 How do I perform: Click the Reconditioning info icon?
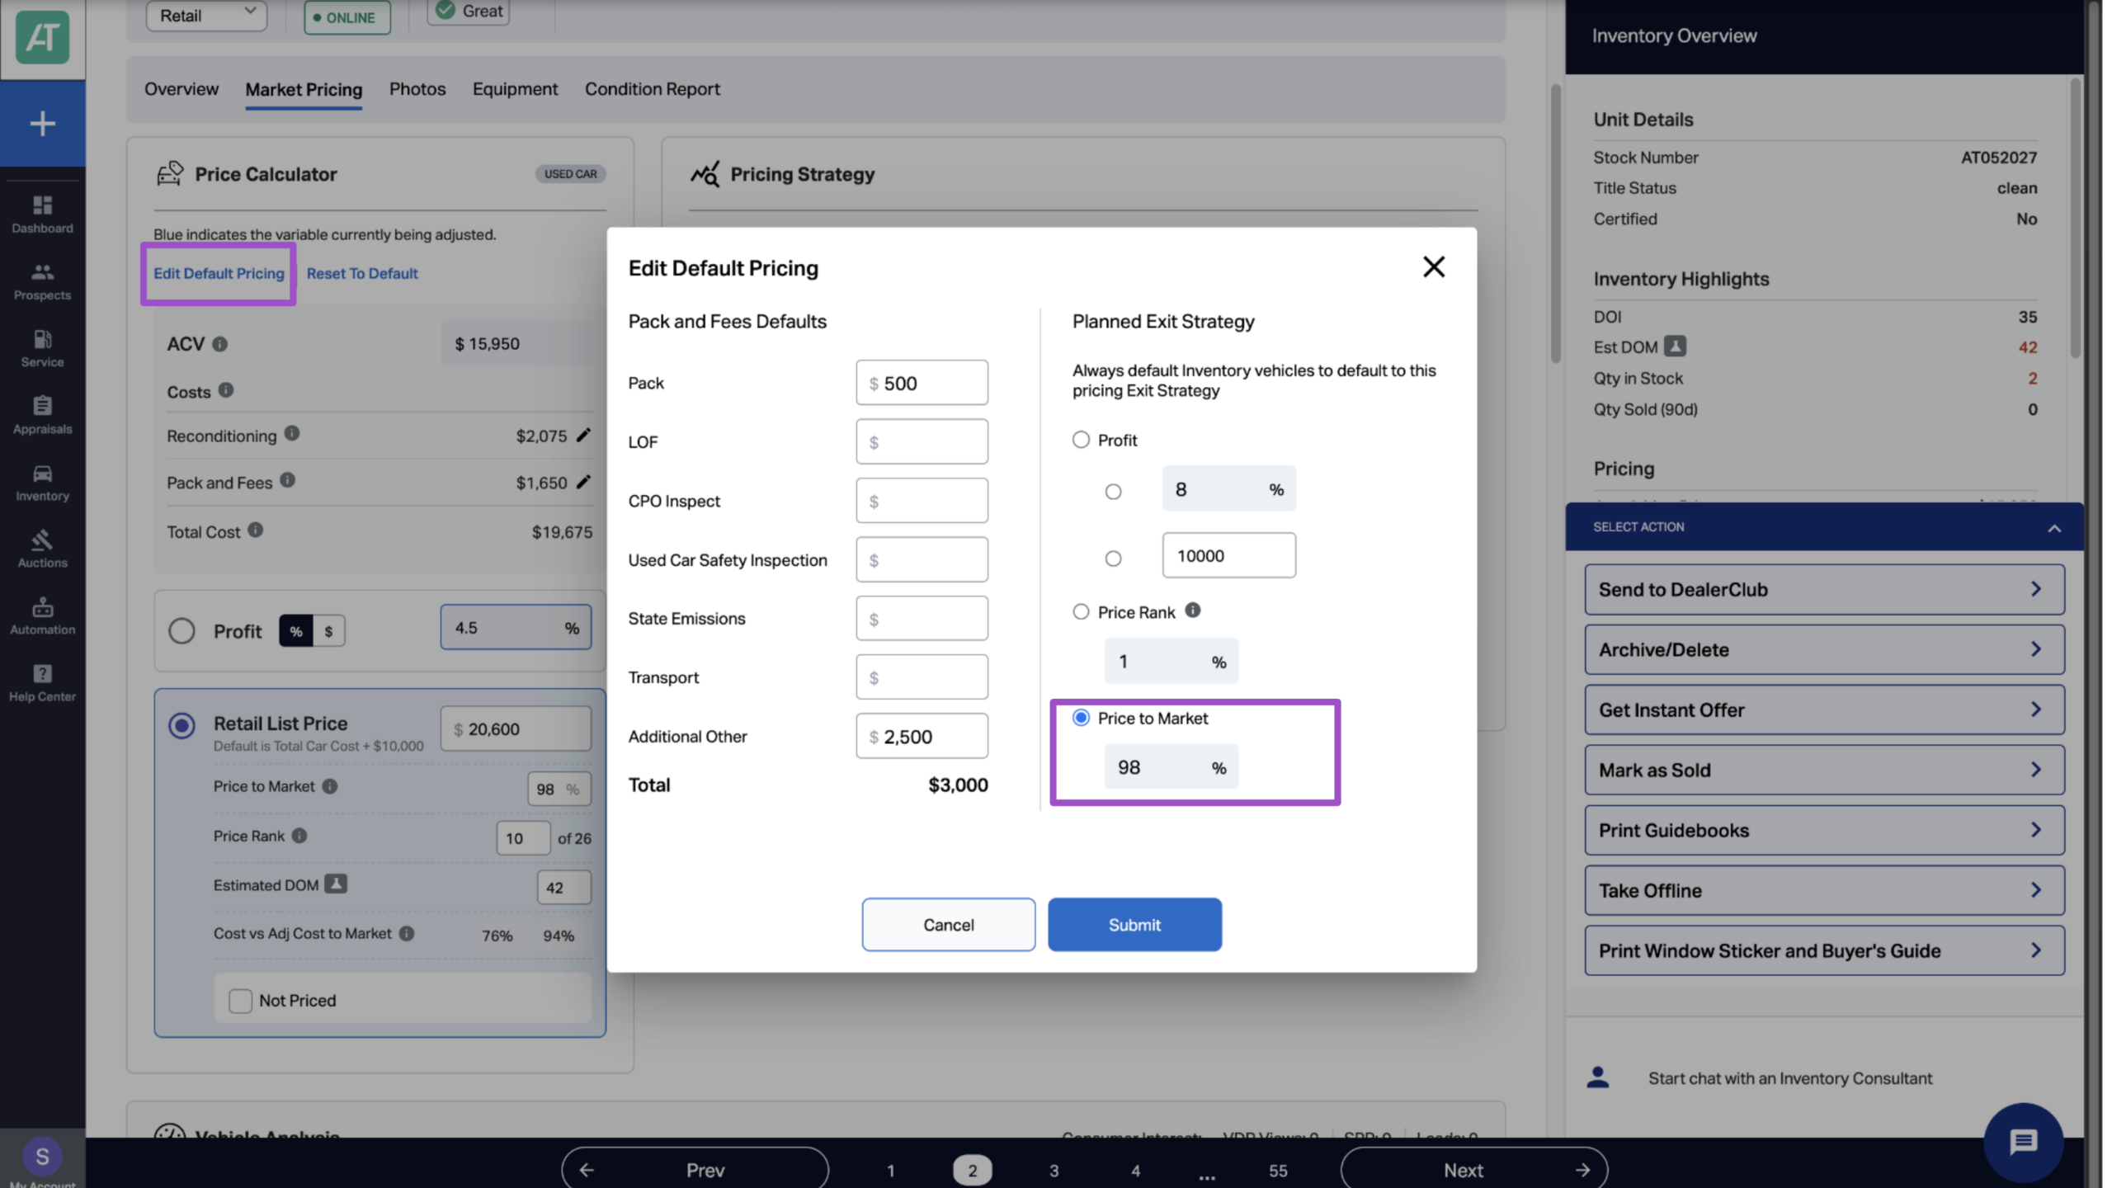point(292,433)
